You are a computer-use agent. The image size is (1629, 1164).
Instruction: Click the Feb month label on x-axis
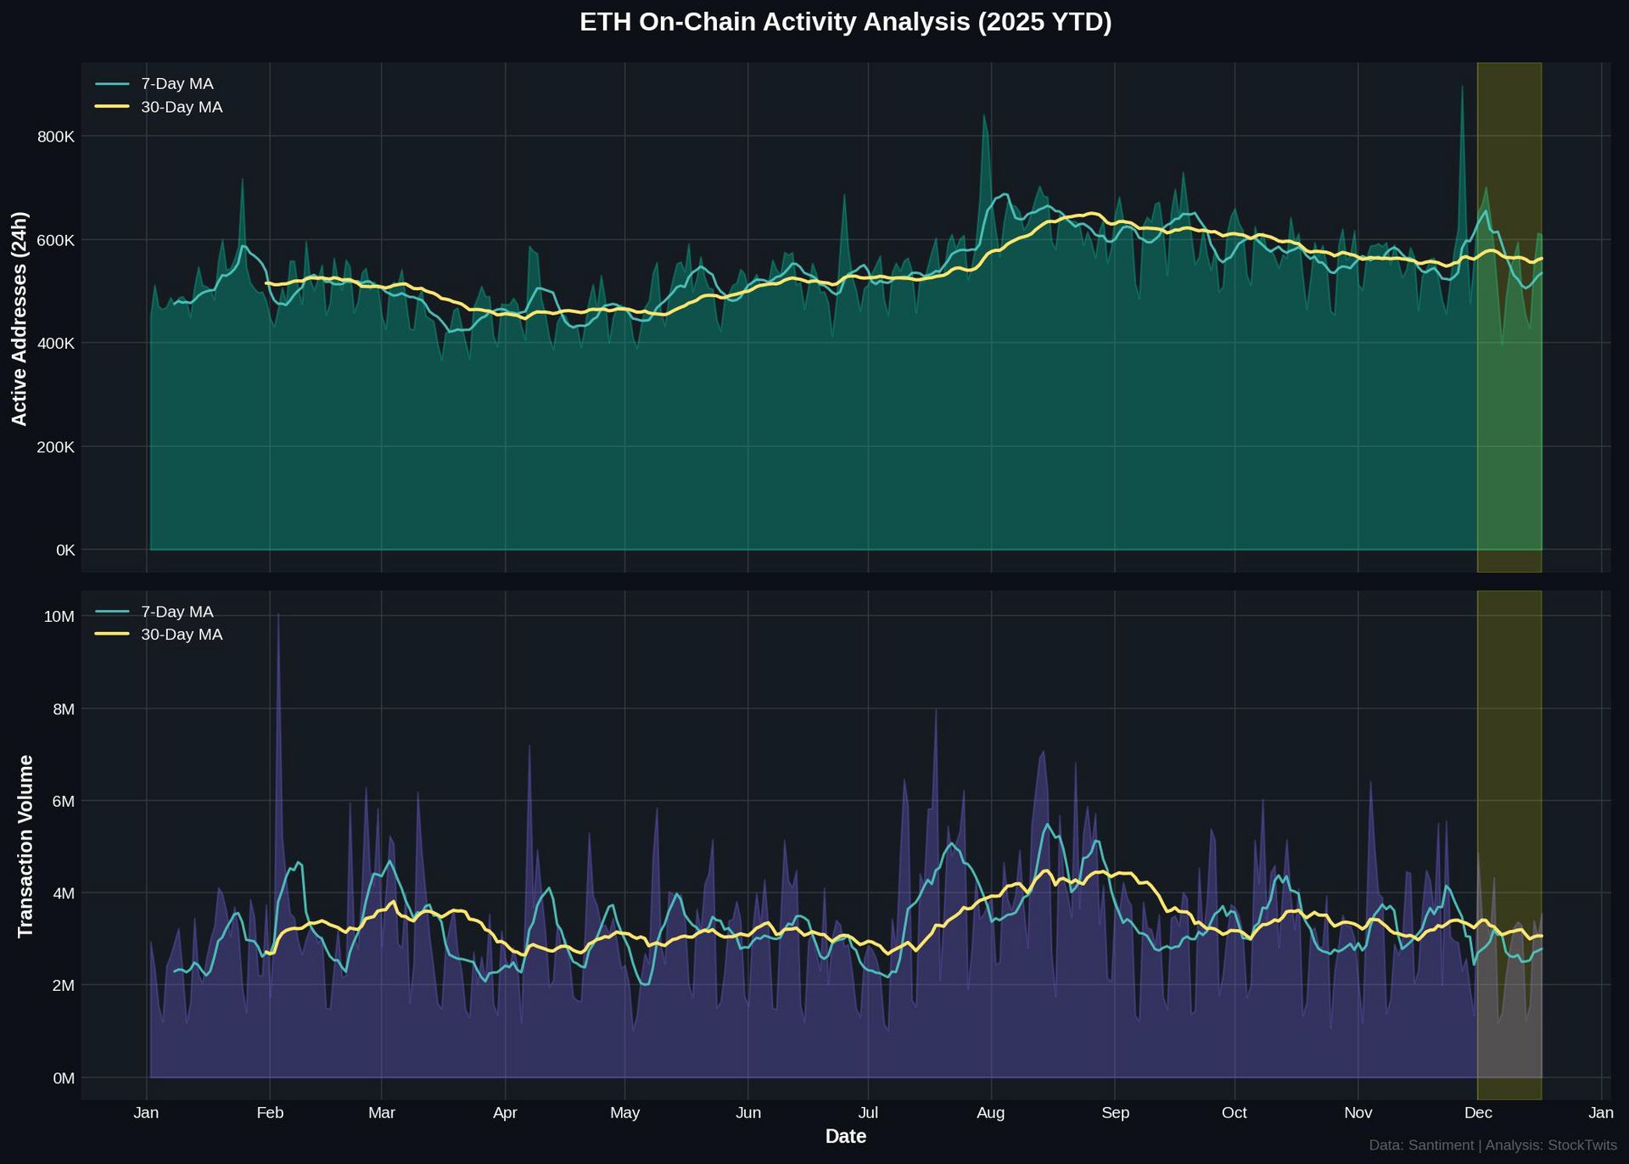270,1113
